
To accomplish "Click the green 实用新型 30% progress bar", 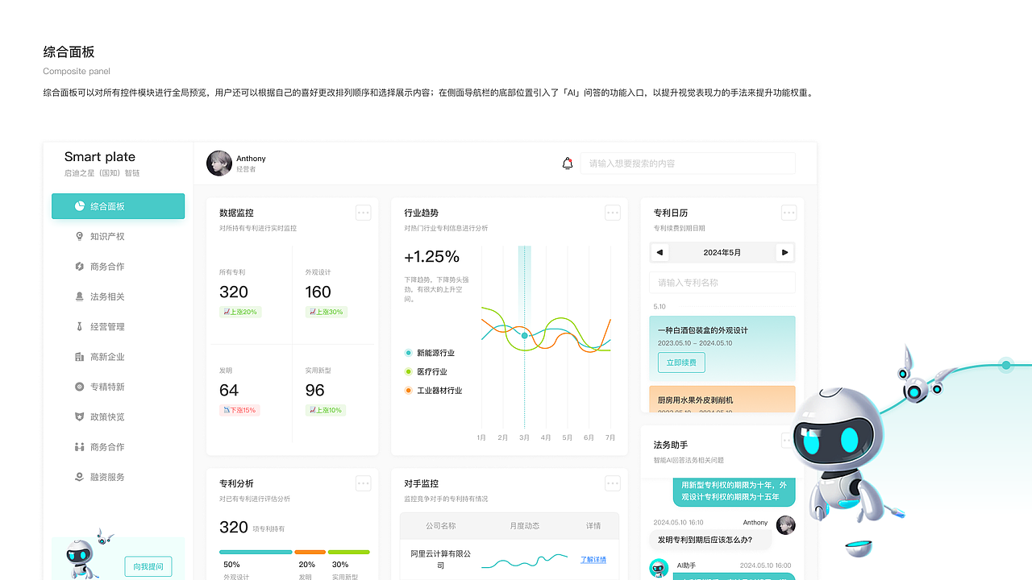I will click(x=349, y=552).
